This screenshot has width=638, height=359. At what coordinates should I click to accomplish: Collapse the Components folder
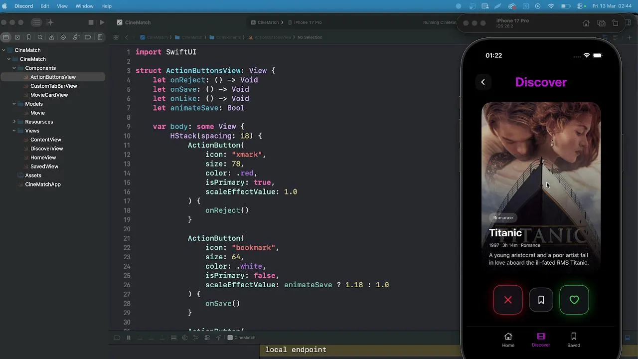14,68
